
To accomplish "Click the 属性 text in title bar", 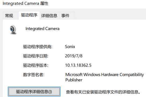I will click(44, 3).
